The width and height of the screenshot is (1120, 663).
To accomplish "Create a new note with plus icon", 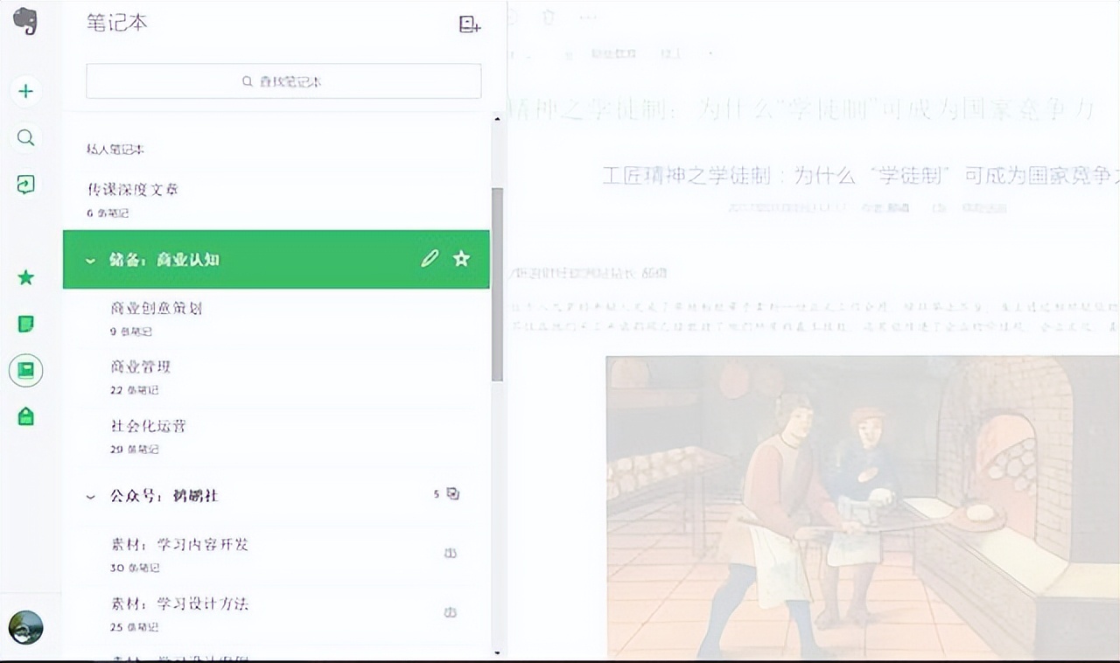I will coord(26,91).
